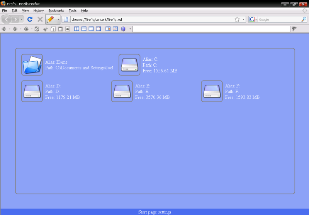This screenshot has height=215, width=309.
Task: Click the browser Back navigation button
Action: pos(7,19)
